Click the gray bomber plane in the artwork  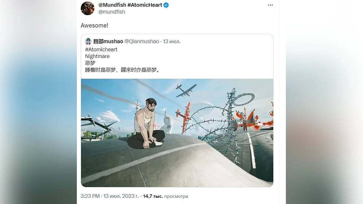pyautogui.click(x=186, y=90)
